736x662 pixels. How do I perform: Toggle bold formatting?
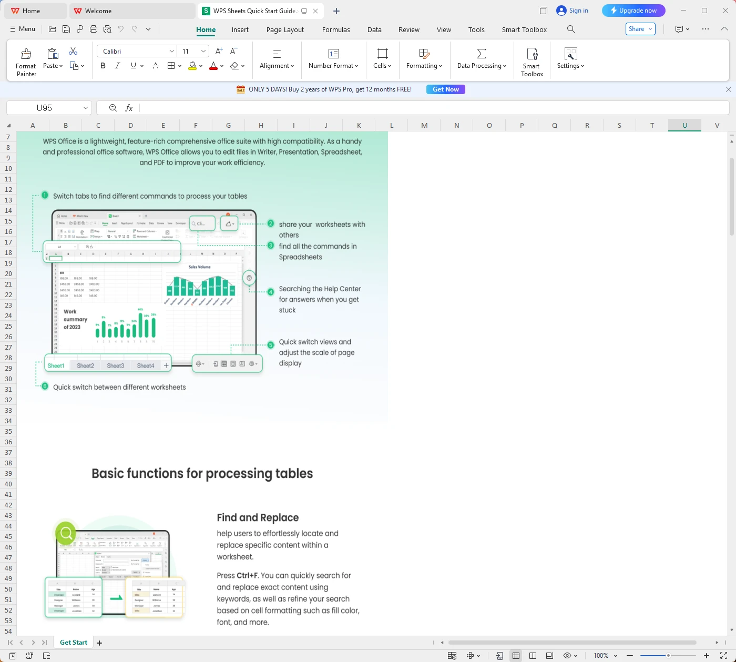[x=103, y=66]
